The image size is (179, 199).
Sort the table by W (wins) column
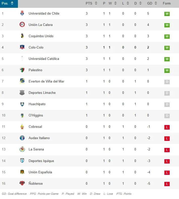click(115, 4)
